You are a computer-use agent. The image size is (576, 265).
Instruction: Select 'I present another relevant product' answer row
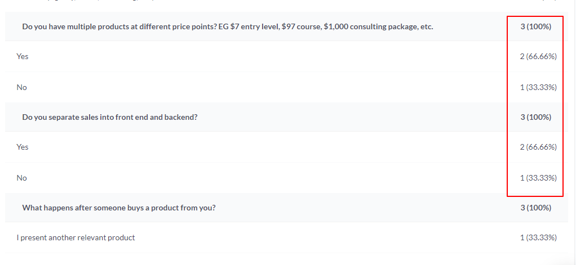pyautogui.click(x=76, y=237)
